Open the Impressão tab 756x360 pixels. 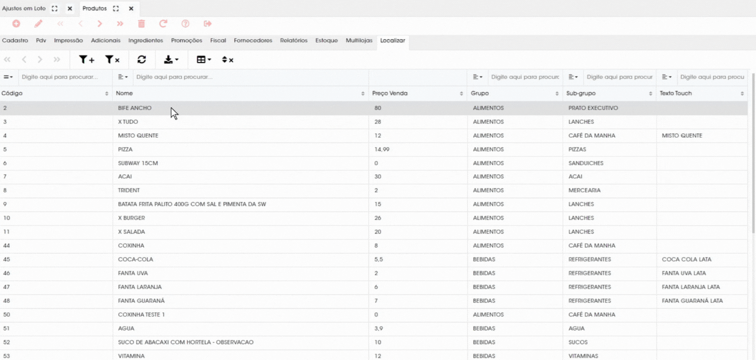[68, 41]
